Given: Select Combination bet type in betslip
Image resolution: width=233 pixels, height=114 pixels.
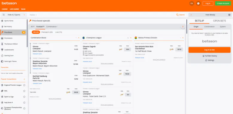Looking at the screenshot, I should (x=209, y=27).
